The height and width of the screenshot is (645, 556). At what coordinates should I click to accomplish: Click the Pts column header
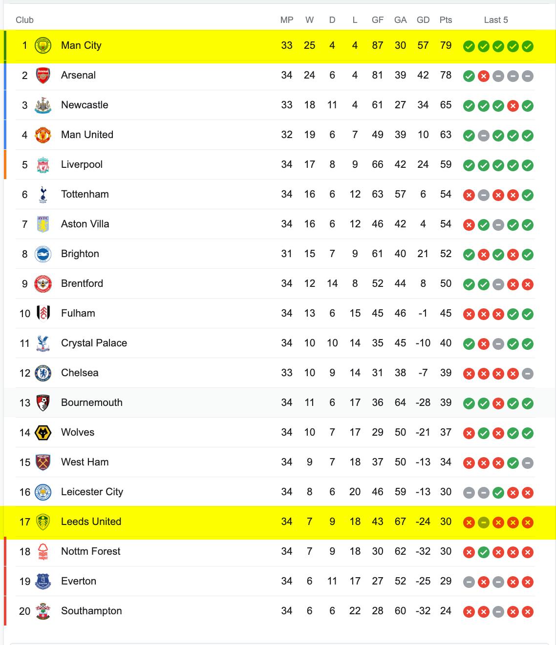tap(446, 20)
